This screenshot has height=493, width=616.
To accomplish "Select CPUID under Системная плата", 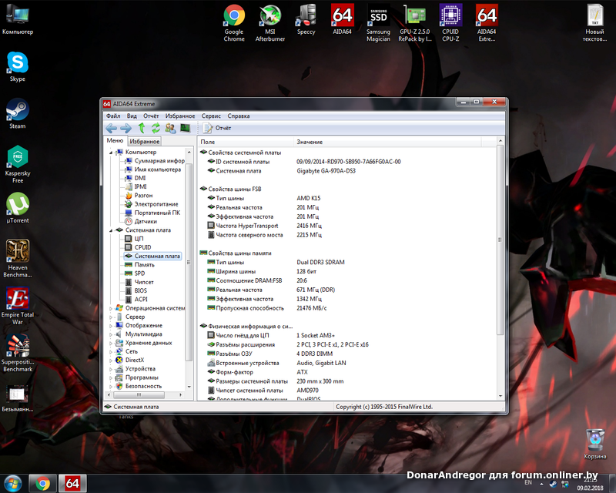I will click(x=142, y=247).
